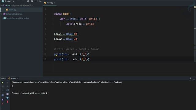
Task: Toggle scroll to end in Run console
Action: 7,94
